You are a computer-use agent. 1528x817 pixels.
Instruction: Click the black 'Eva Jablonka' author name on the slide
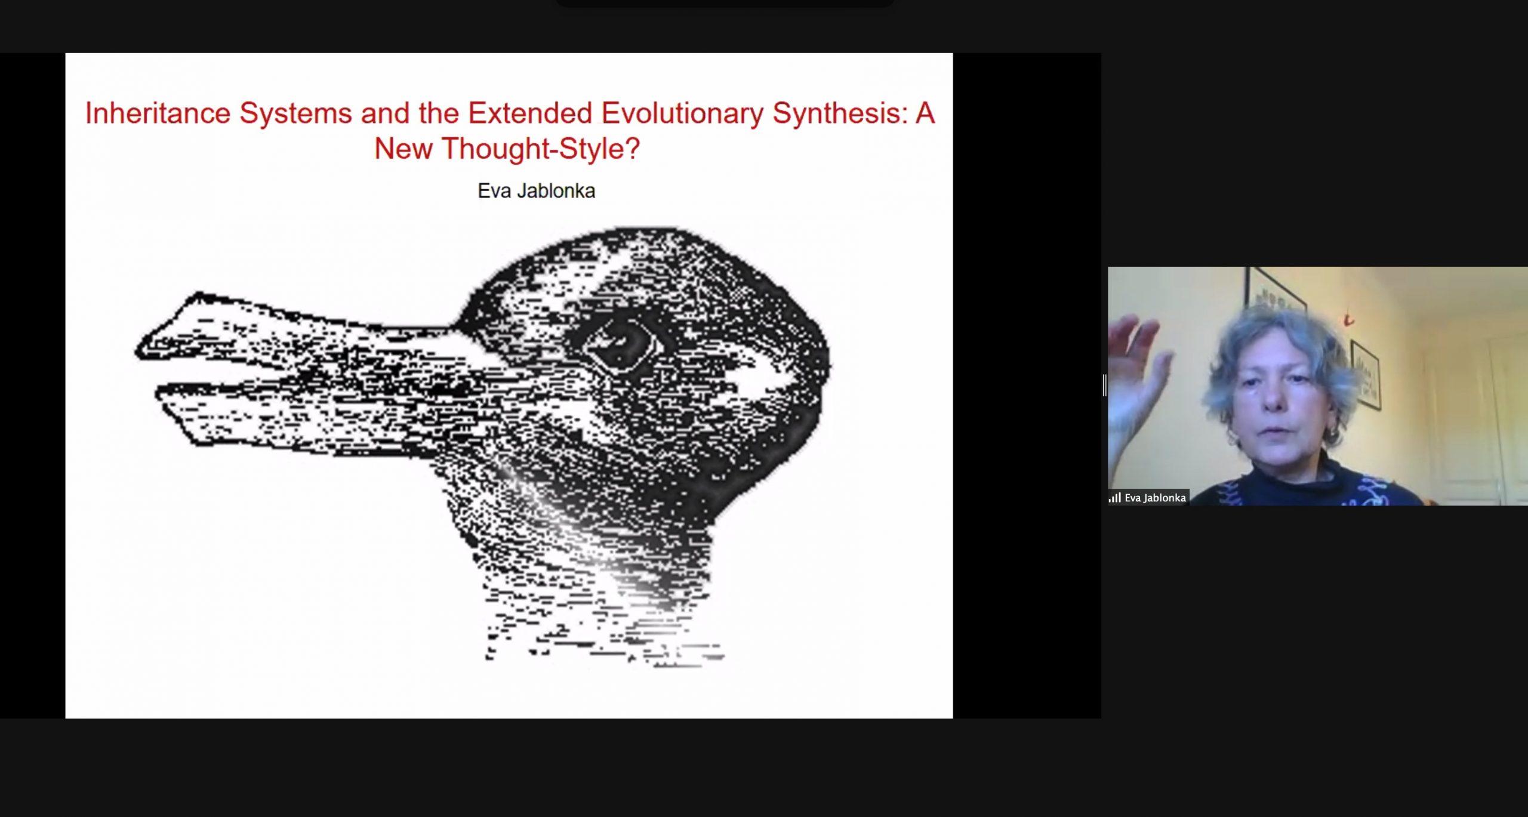(x=536, y=191)
